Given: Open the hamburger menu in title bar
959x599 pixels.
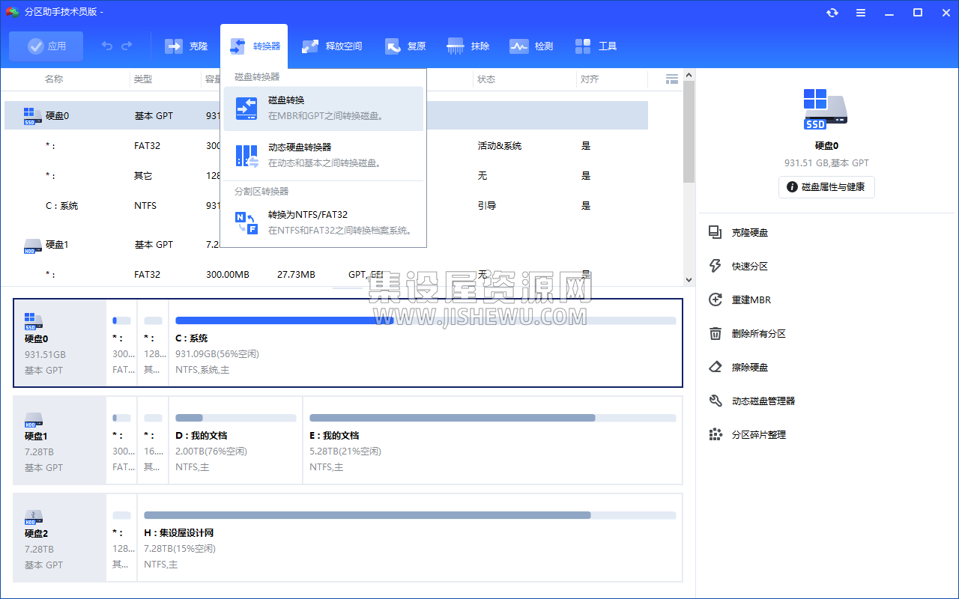Looking at the screenshot, I should coord(861,13).
